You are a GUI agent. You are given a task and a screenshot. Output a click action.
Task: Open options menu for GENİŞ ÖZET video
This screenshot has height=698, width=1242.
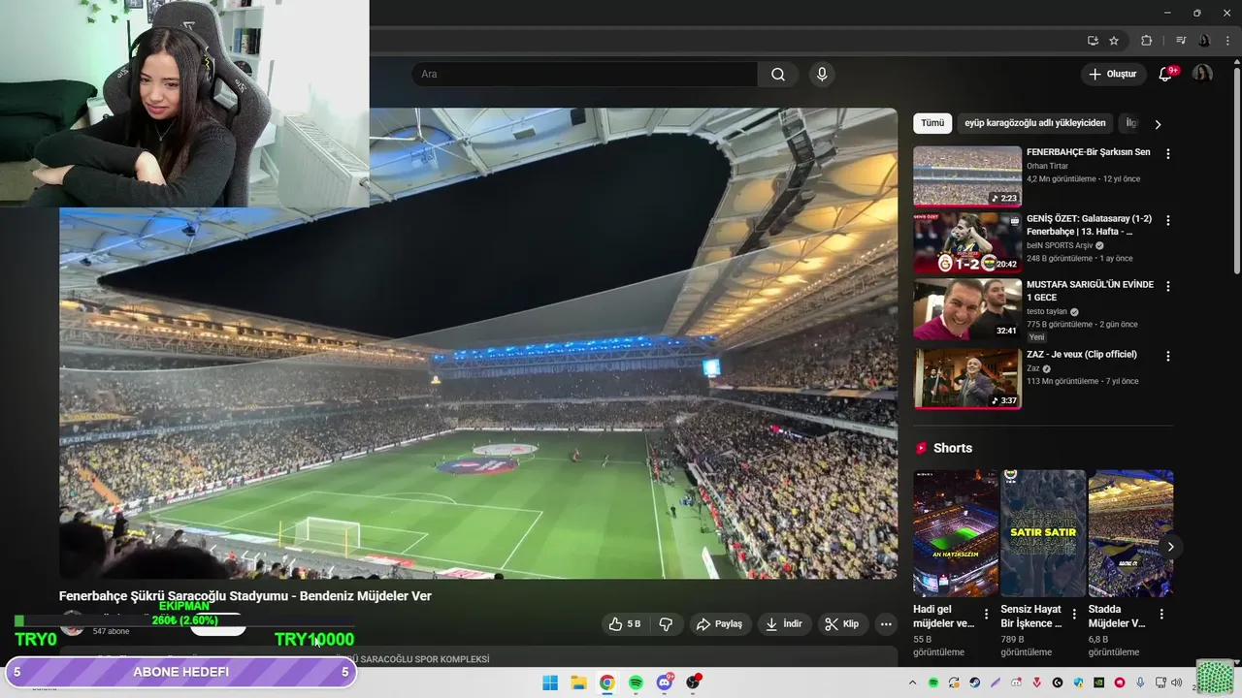1168,220
